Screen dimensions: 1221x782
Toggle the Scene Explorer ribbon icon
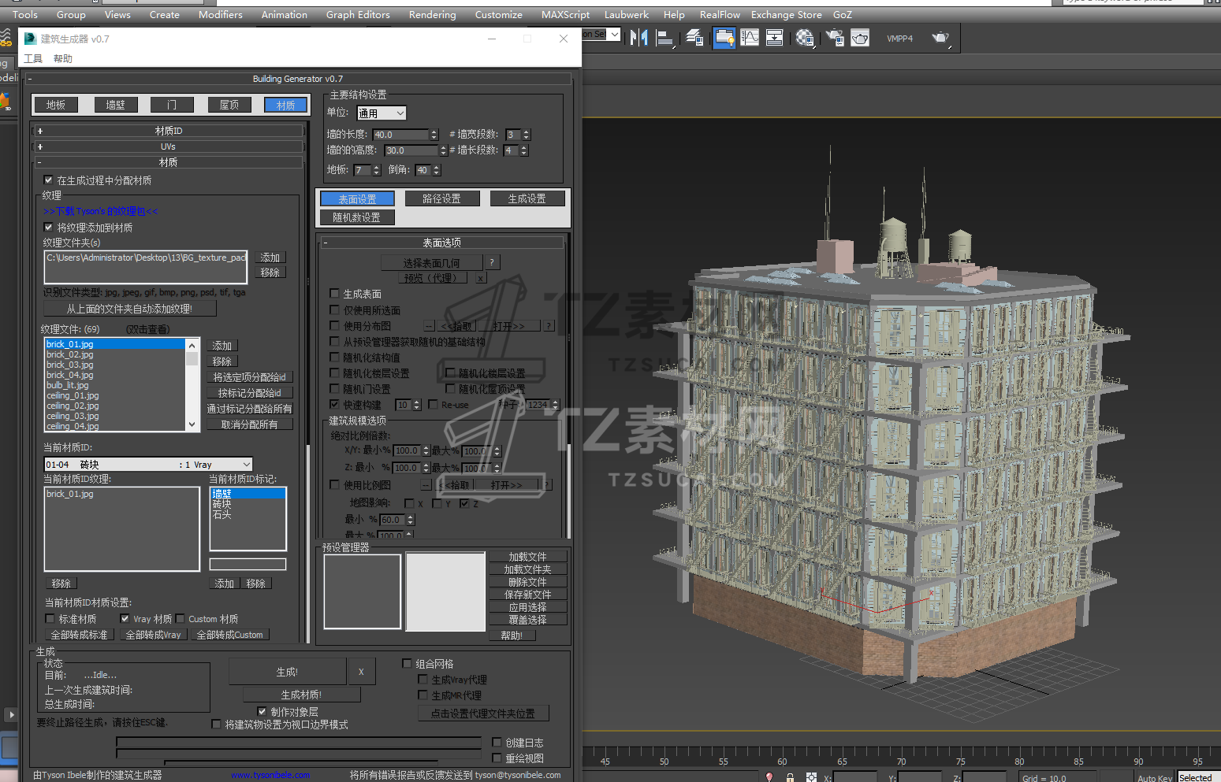coord(724,38)
